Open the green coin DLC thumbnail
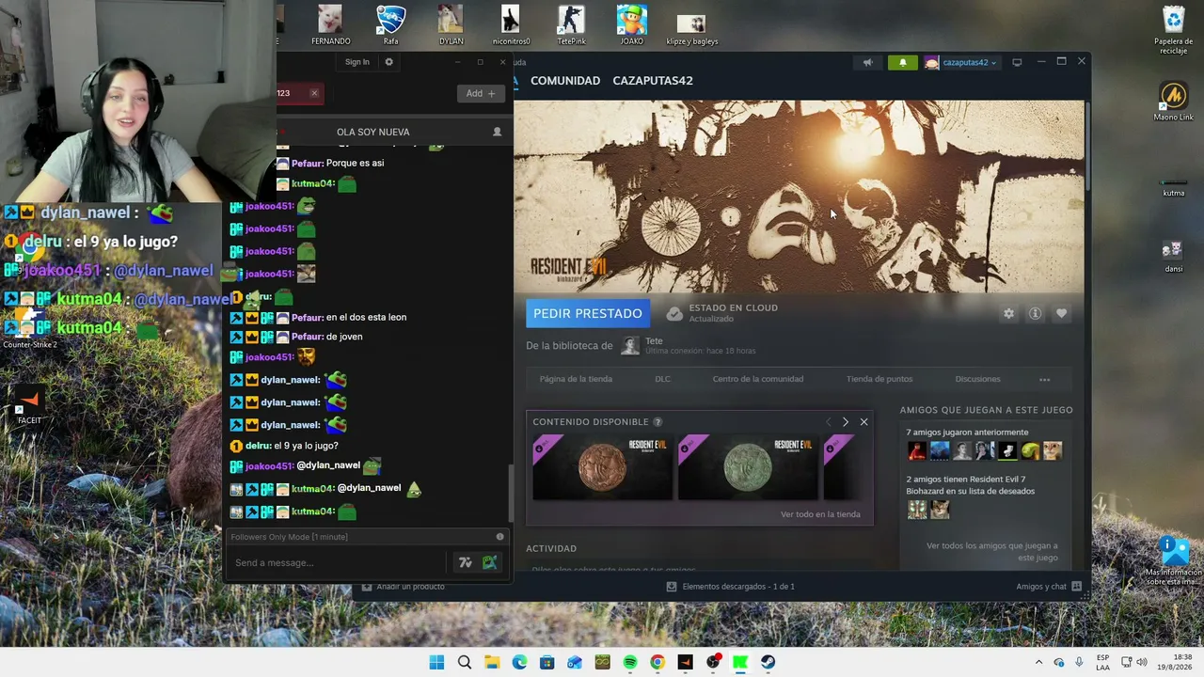Image resolution: width=1204 pixels, height=677 pixels. pyautogui.click(x=748, y=467)
